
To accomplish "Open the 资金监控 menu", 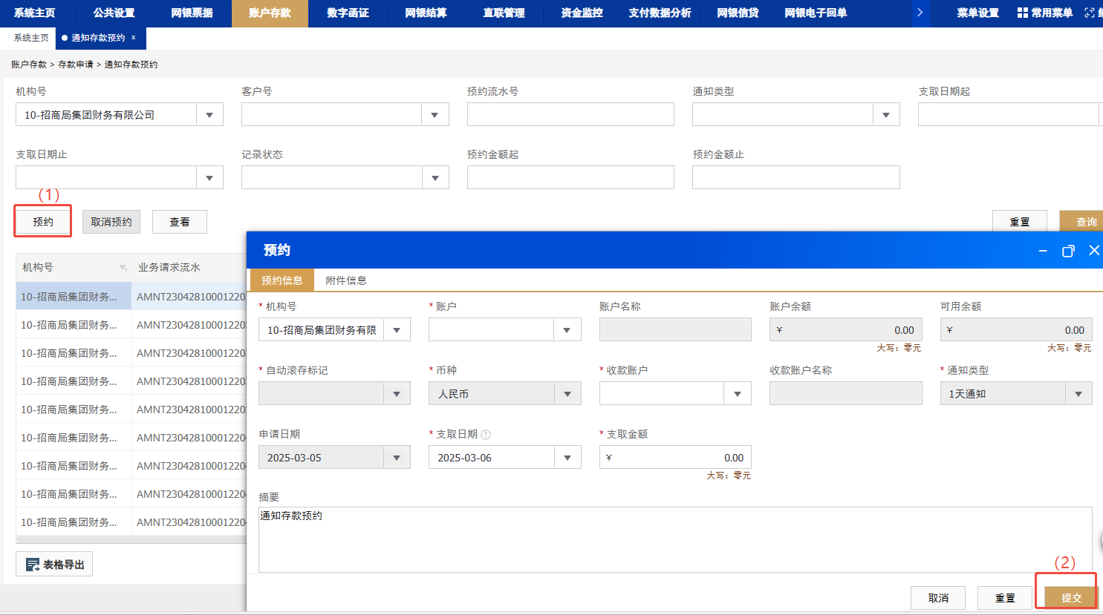I will [x=582, y=13].
